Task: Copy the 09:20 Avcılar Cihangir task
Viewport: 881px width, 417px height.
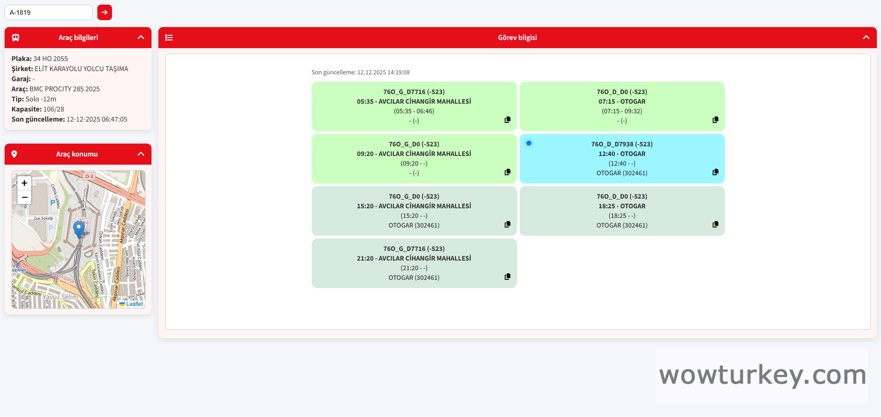Action: (x=507, y=172)
